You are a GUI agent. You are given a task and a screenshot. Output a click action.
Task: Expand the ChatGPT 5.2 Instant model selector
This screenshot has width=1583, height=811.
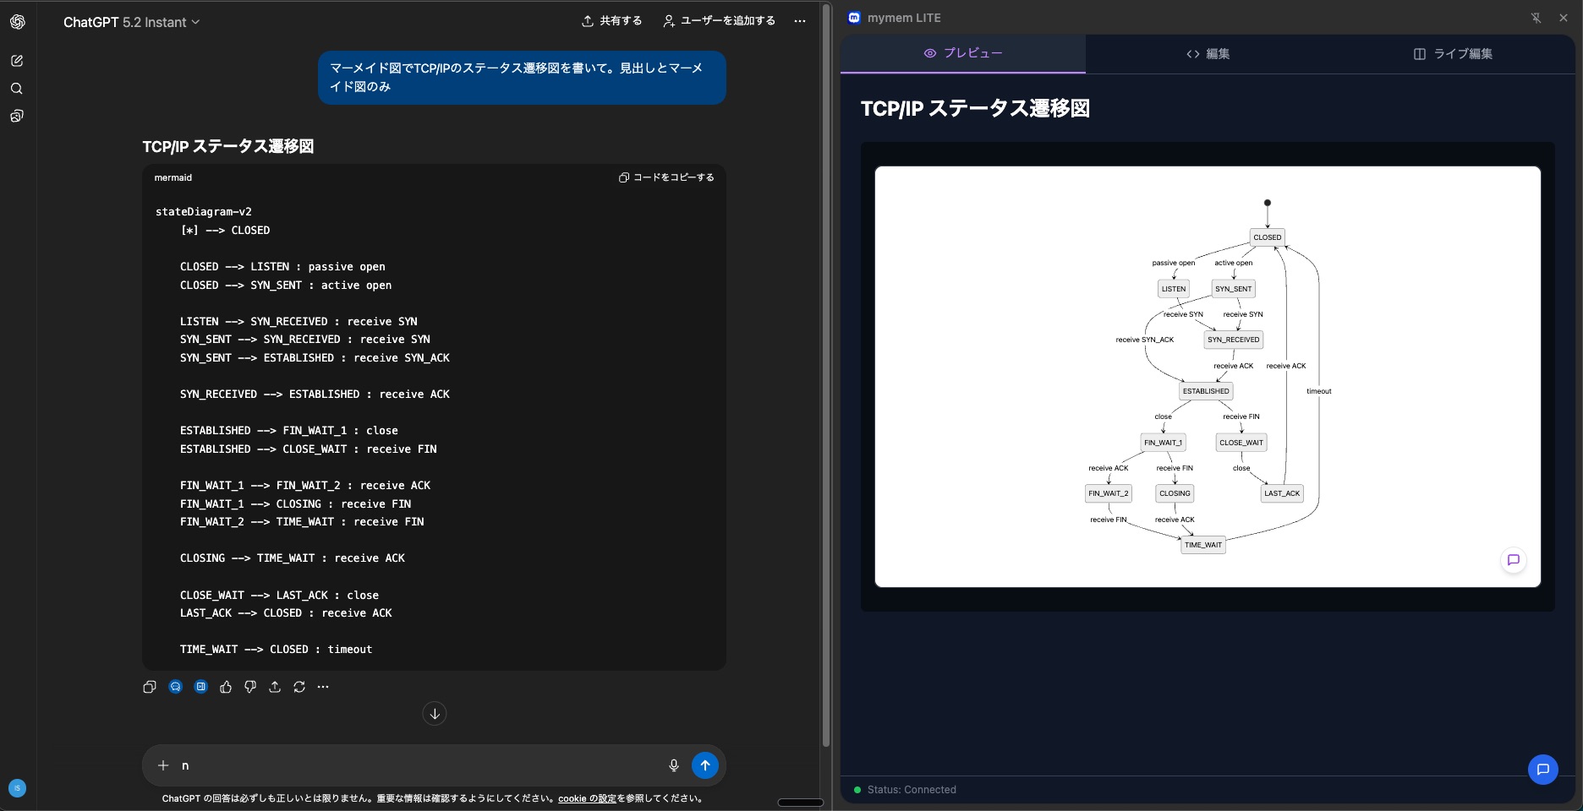pos(131,22)
